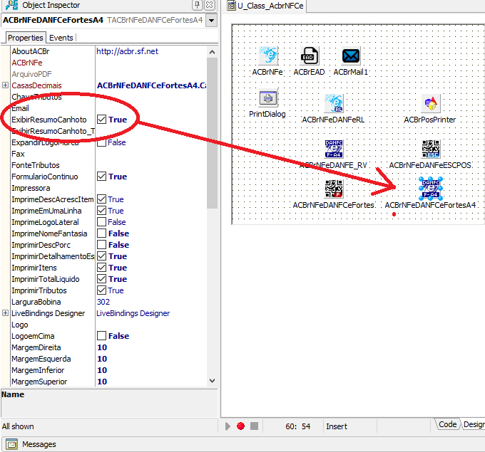
Task: Switch to the Events tab
Action: point(61,38)
